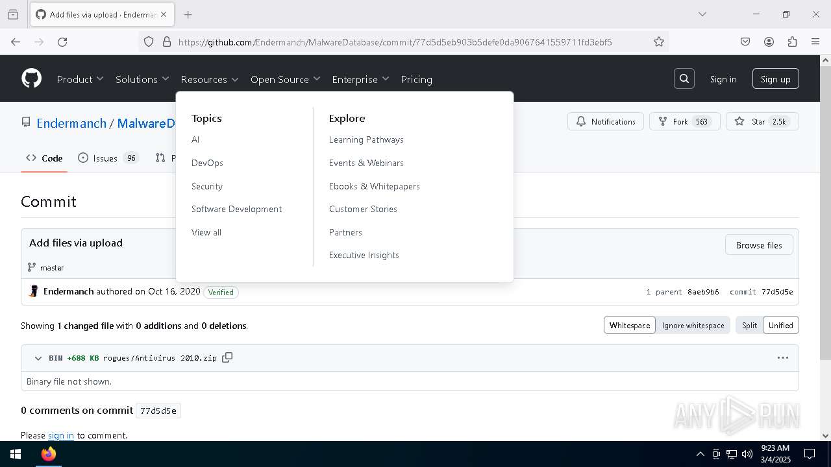Select AI topic
The image size is (831, 467).
click(195, 139)
